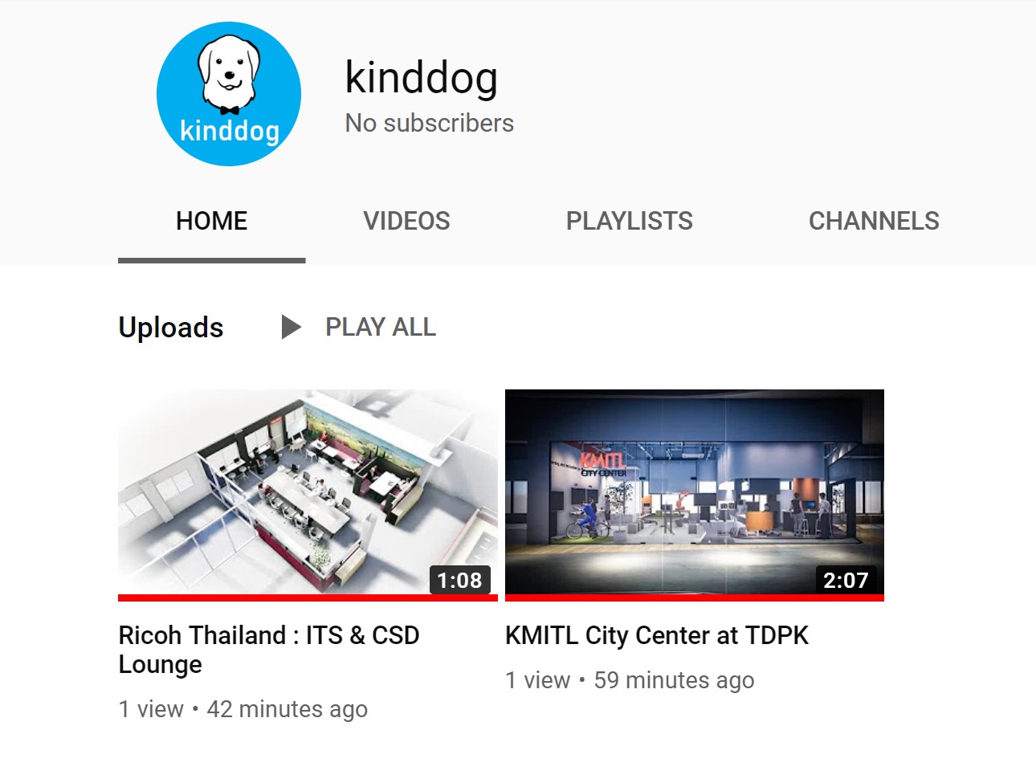Click the 2:07 duration badge
Screen dimensions: 1036x779
pos(846,580)
